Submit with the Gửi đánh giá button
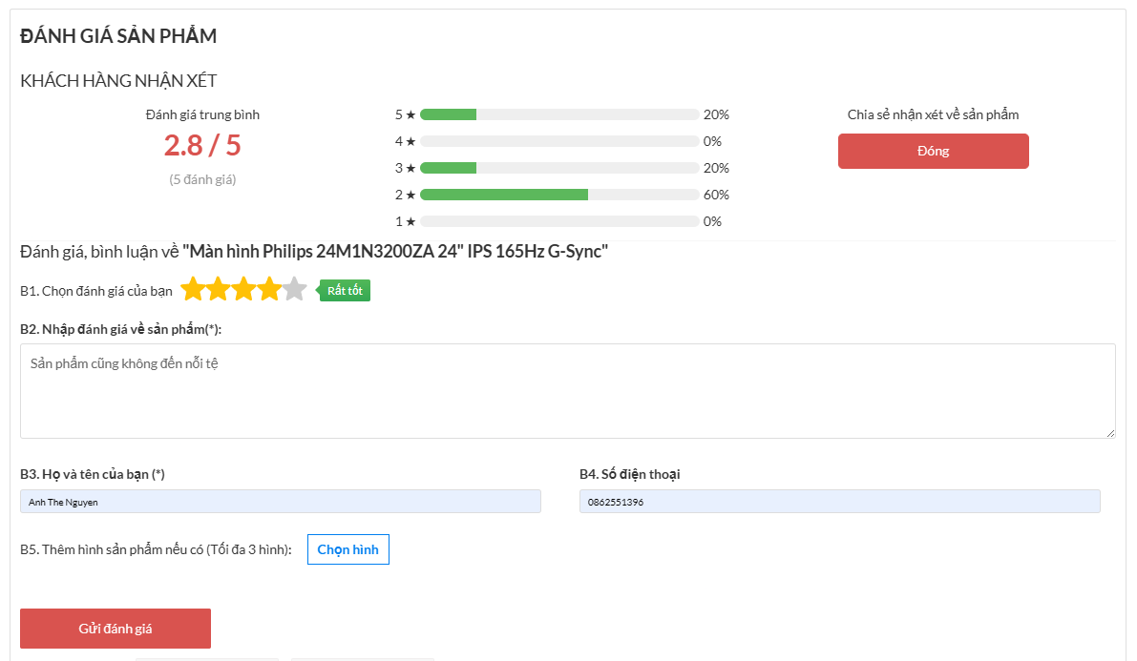Viewport: 1137px width, 661px height. click(116, 629)
